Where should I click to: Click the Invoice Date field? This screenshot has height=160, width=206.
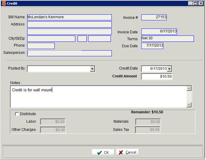(159, 32)
